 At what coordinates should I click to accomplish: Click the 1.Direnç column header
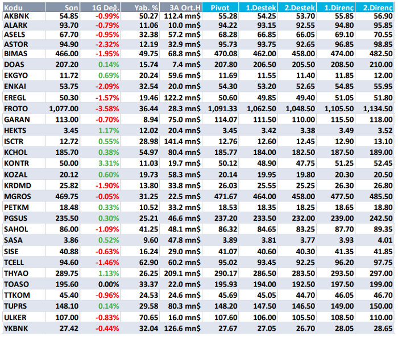click(339, 9)
